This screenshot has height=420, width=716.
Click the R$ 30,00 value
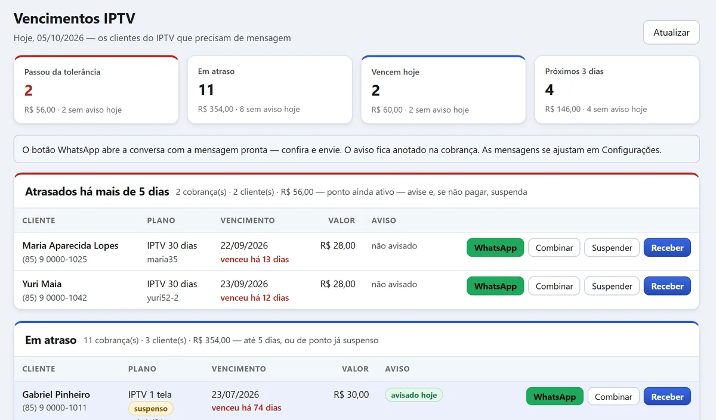pyautogui.click(x=351, y=394)
